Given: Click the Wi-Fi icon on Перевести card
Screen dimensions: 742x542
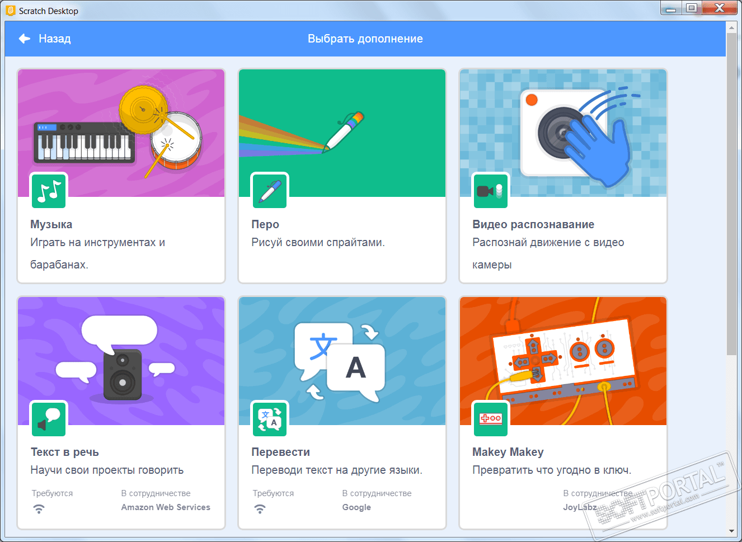Looking at the screenshot, I should (x=260, y=509).
